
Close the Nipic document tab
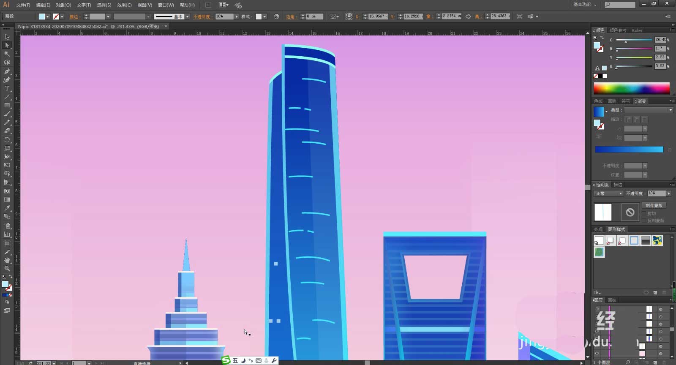tap(166, 26)
